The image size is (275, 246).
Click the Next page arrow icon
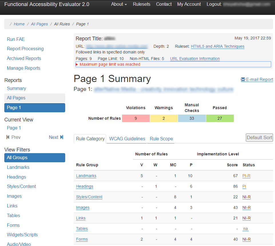click(61, 137)
